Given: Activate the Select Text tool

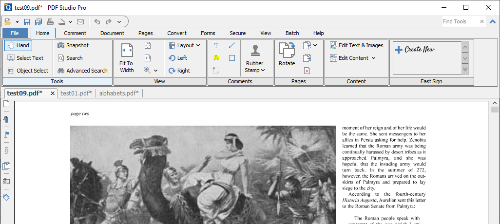Looking at the screenshot, I should (25, 58).
